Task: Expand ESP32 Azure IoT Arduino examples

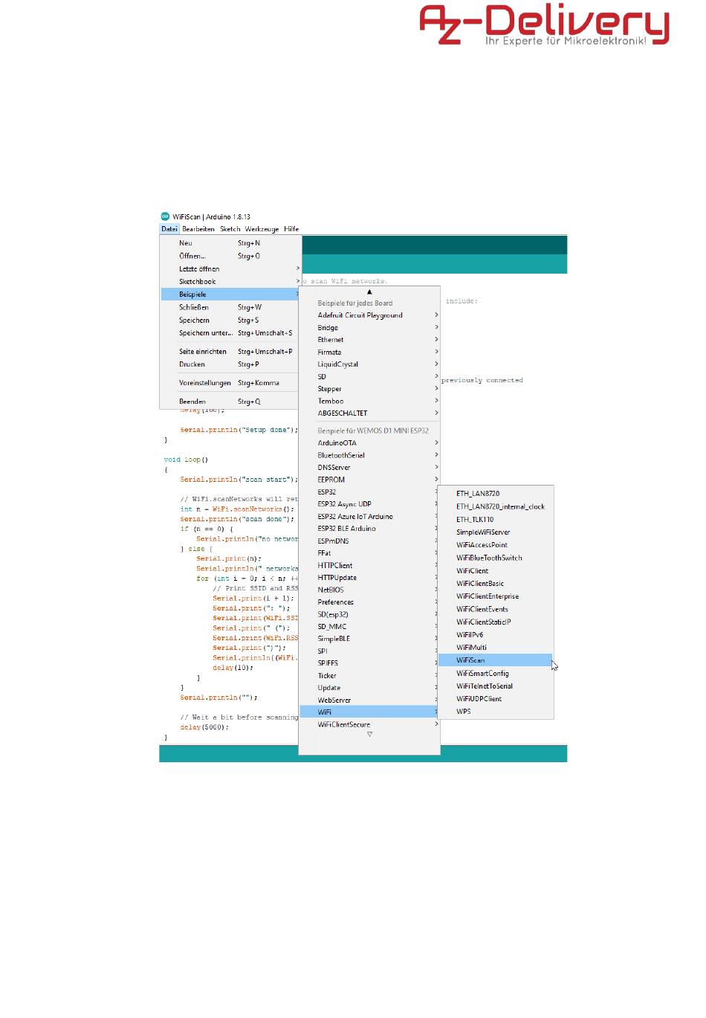Action: click(x=369, y=517)
